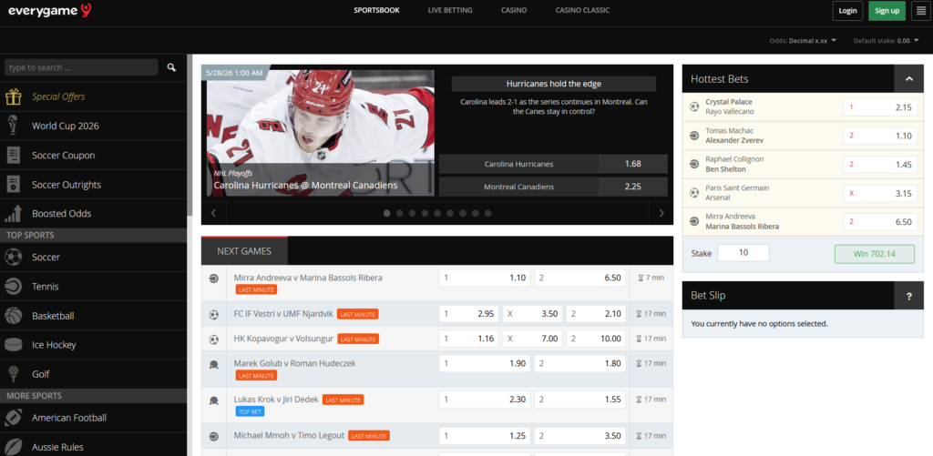Viewport: 933px width, 456px height.
Task: Click the Boosted Odds chart icon
Action: (13, 213)
